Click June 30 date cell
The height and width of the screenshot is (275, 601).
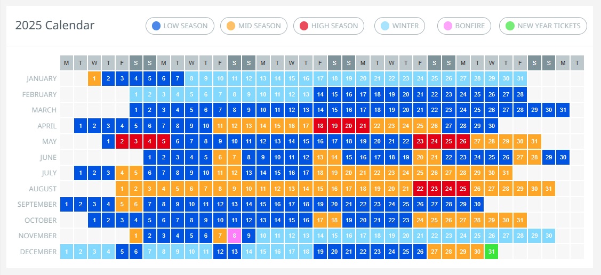562,157
